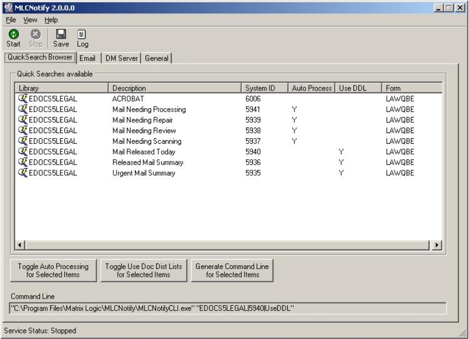Sort by the Form column header
The width and height of the screenshot is (469, 339).
pyautogui.click(x=412, y=88)
